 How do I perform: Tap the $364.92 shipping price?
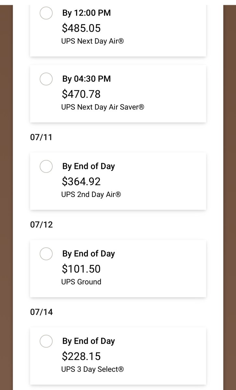[81, 181]
